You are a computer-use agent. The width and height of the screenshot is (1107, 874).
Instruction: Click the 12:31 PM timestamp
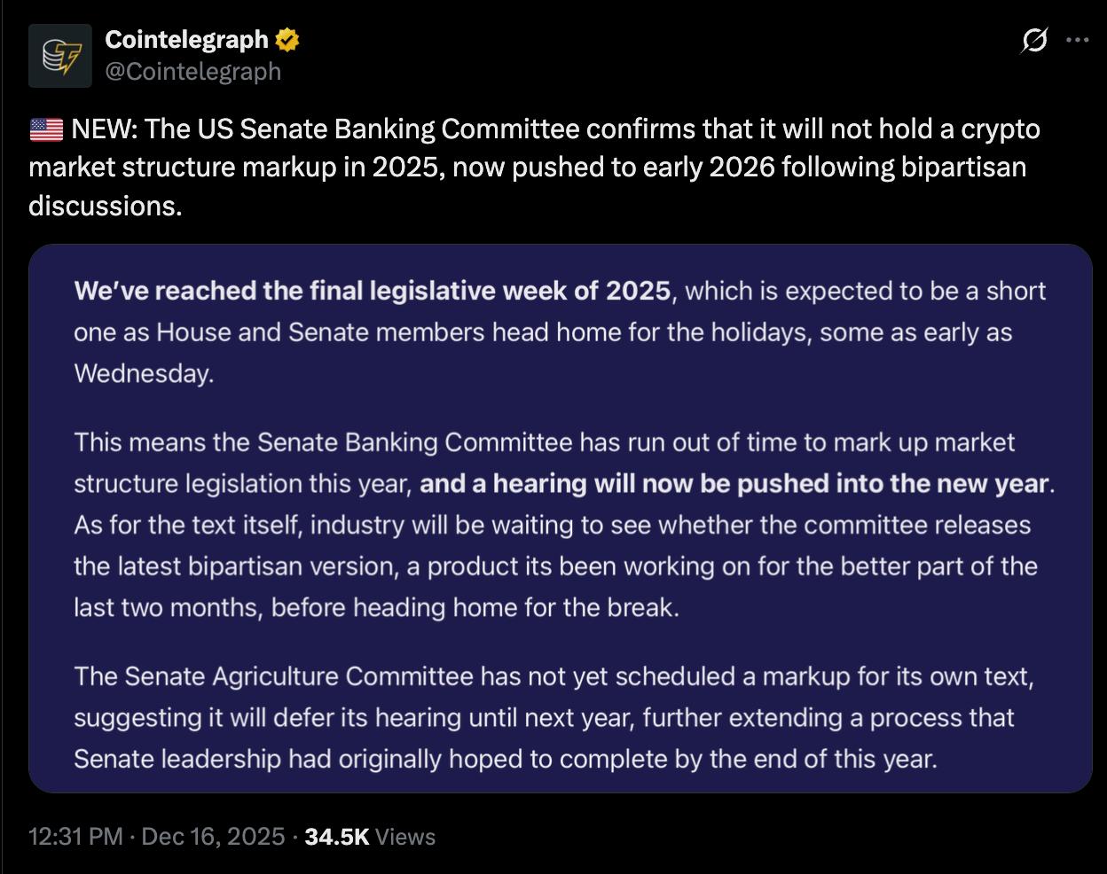(75, 837)
